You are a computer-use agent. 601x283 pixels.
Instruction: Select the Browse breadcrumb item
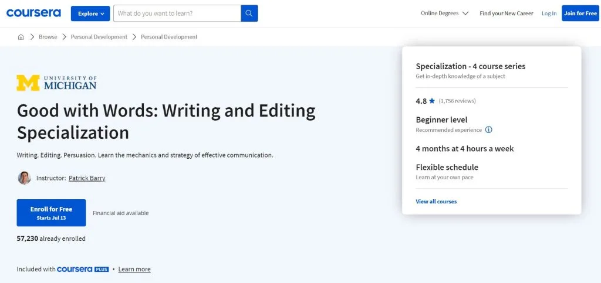[48, 37]
